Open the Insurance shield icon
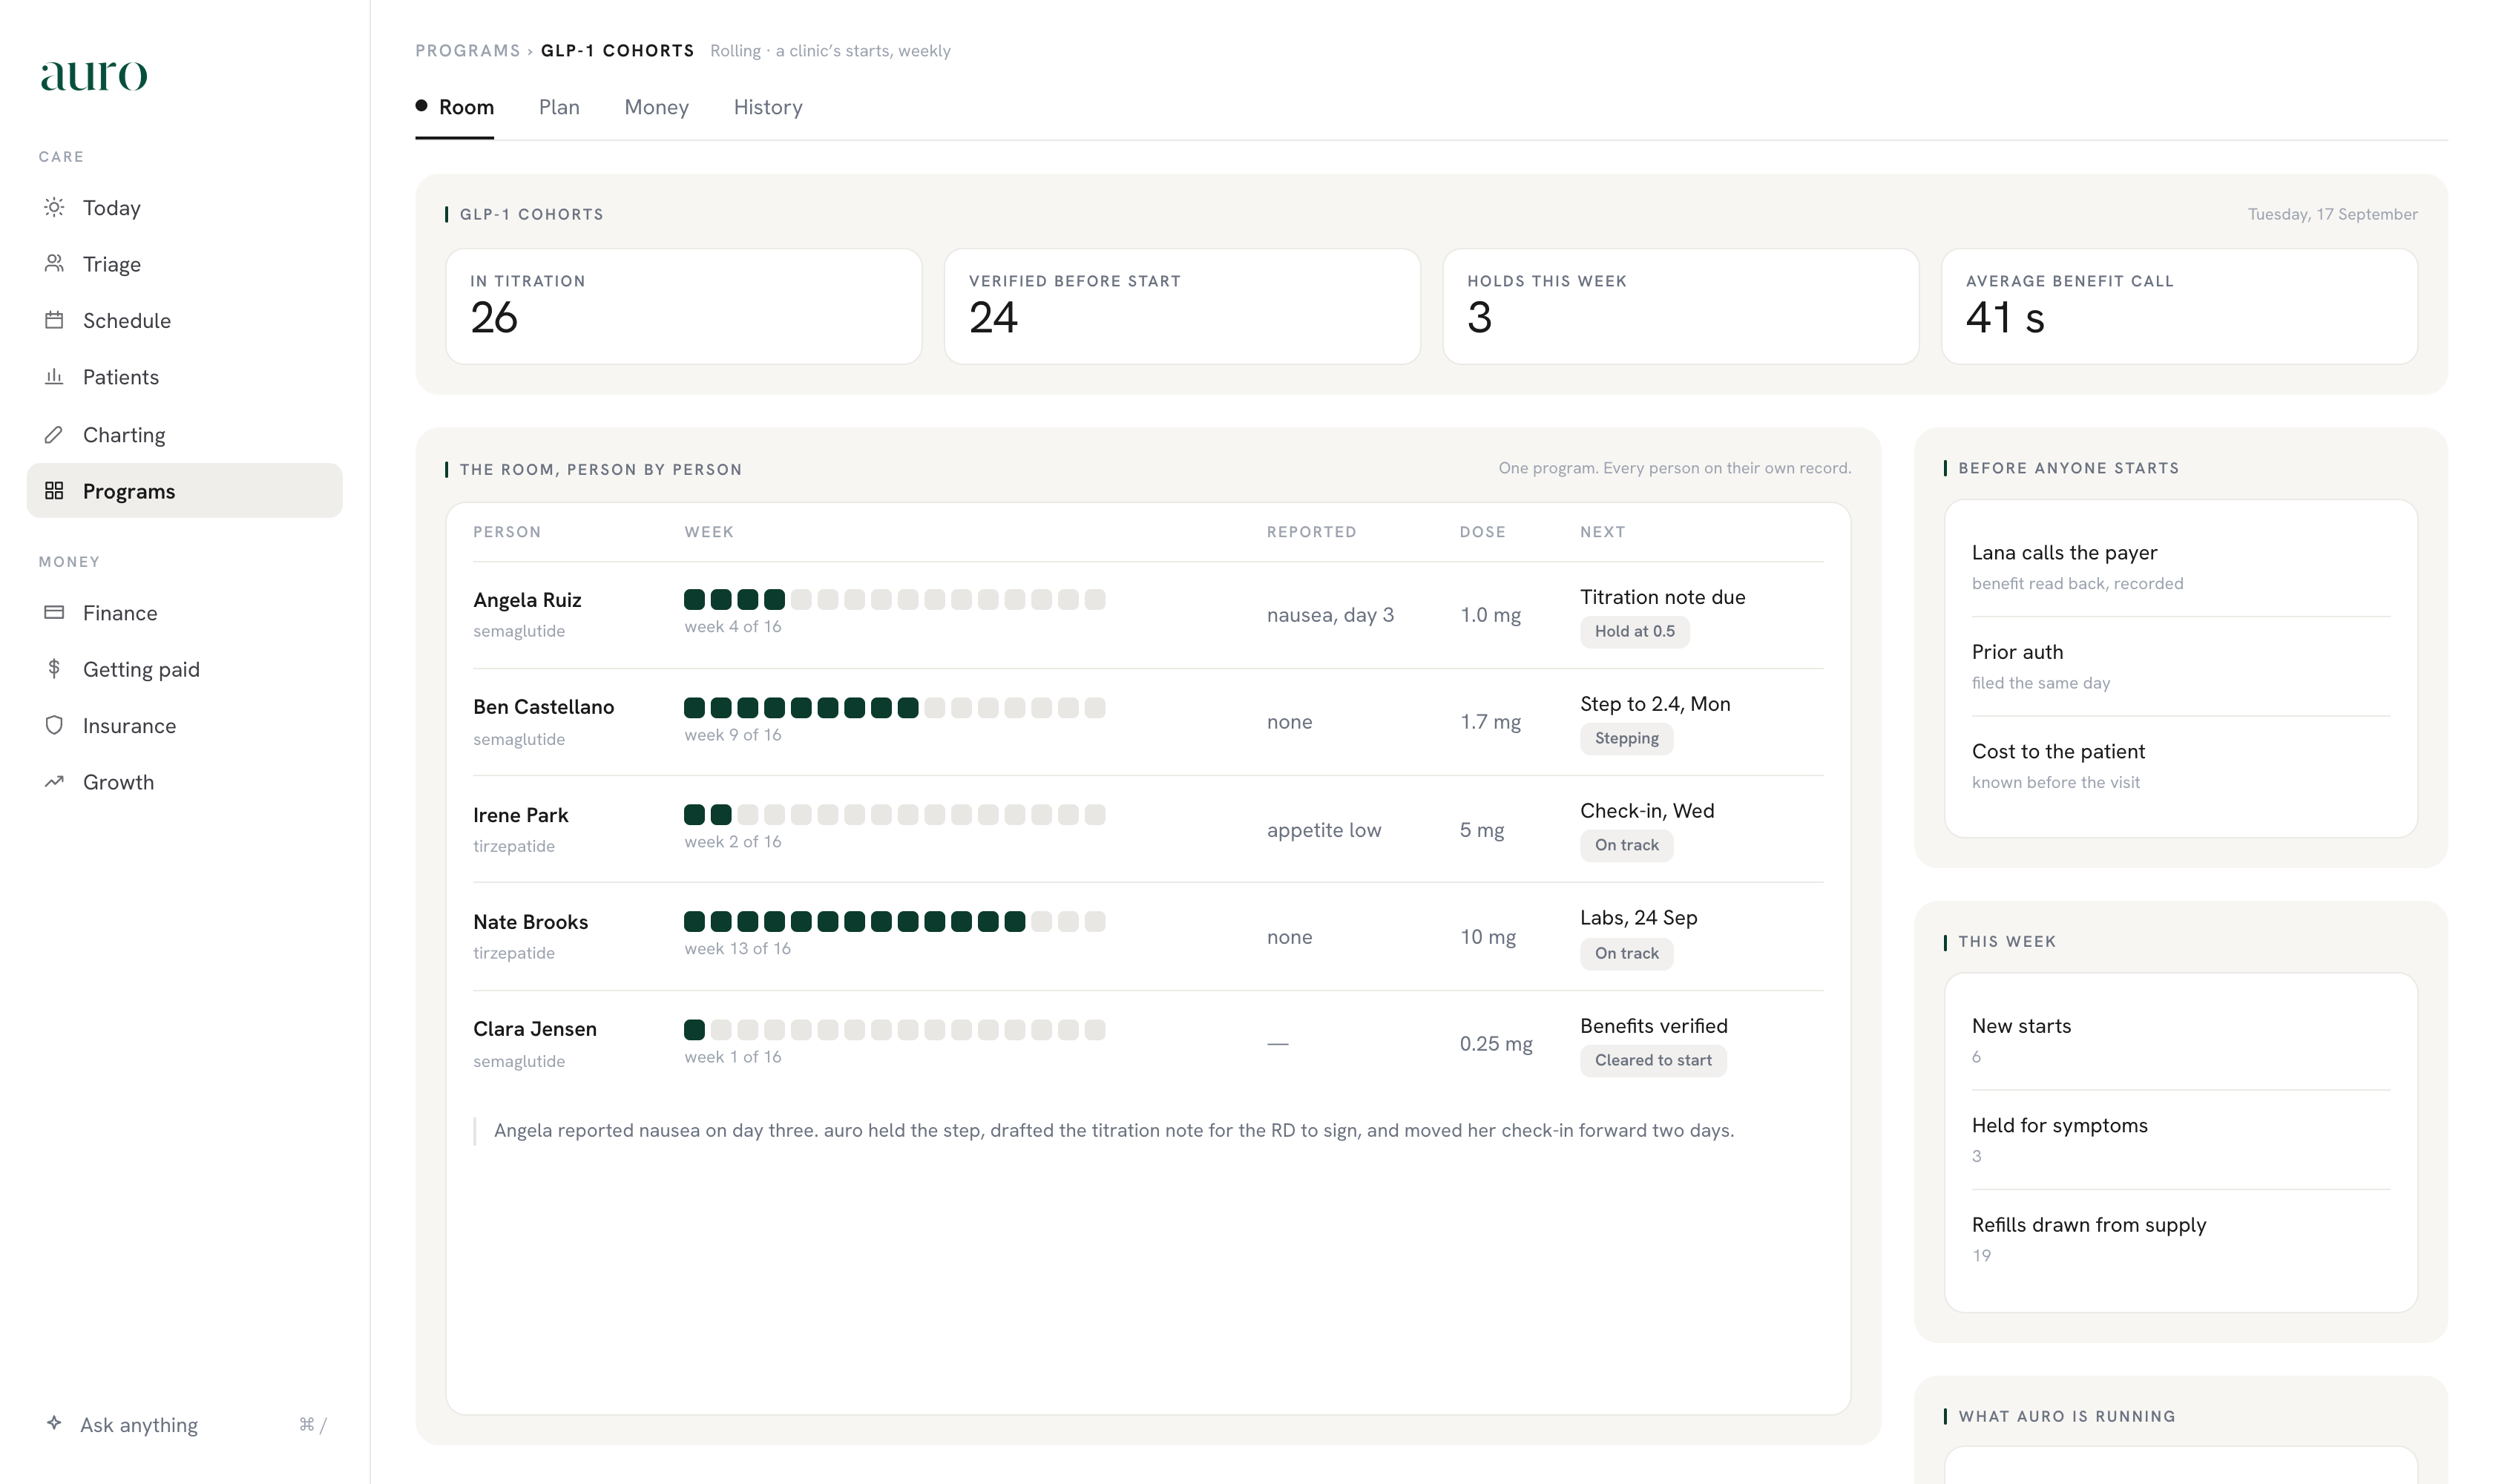The image size is (2493, 1484). coord(54,725)
